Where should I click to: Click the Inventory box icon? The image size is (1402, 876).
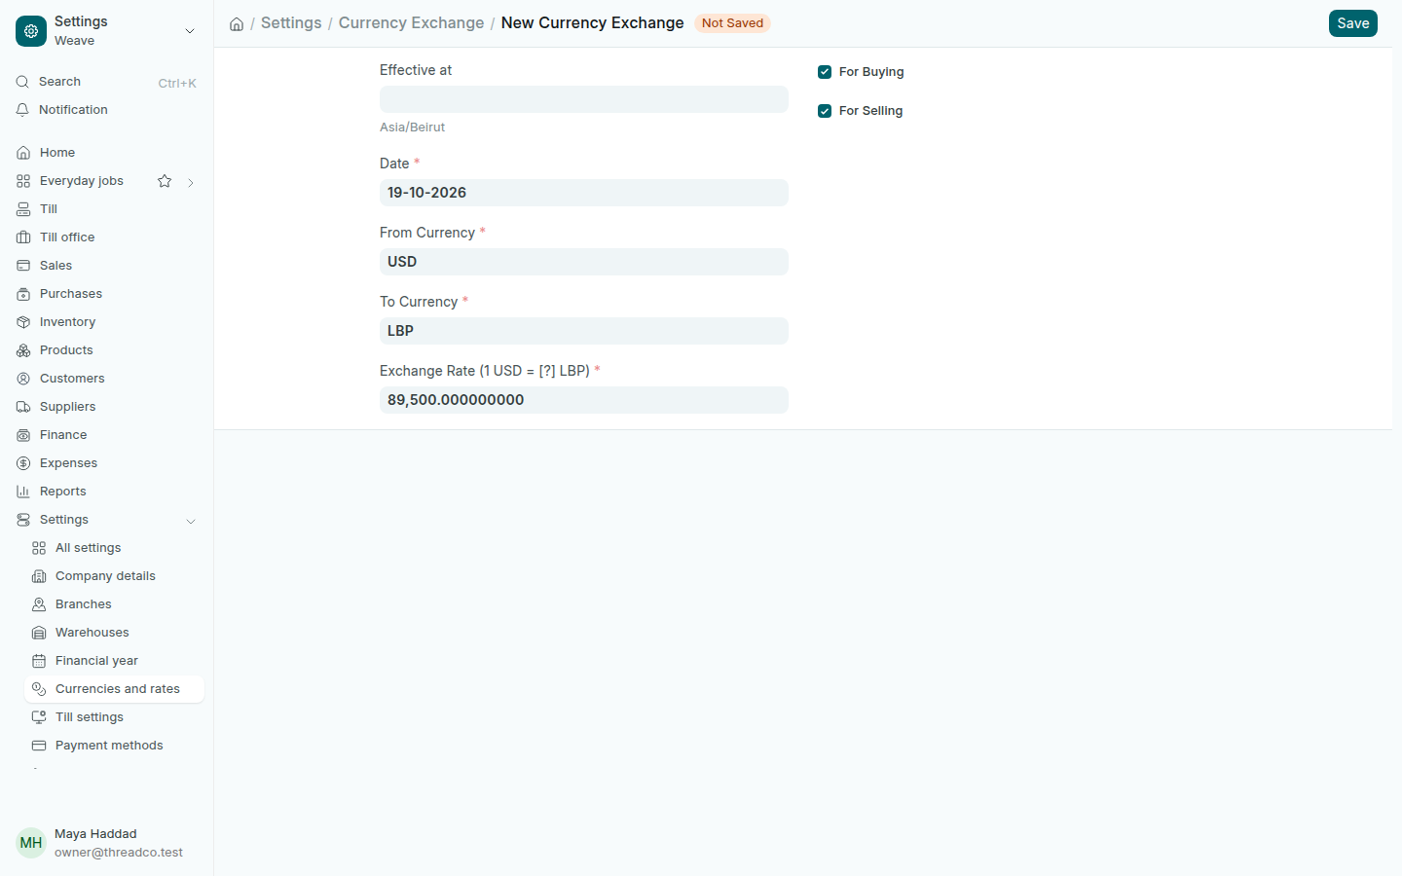[23, 322]
